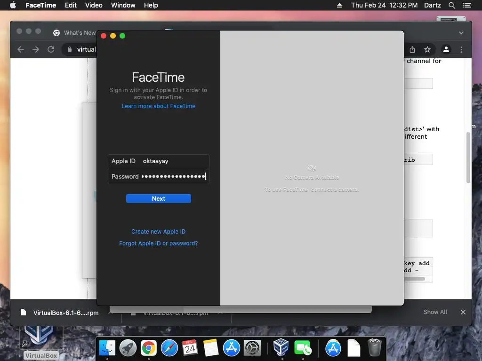The height and width of the screenshot is (361, 482).
Task: Zoom FaceTime with the green button
Action: pyautogui.click(x=122, y=36)
